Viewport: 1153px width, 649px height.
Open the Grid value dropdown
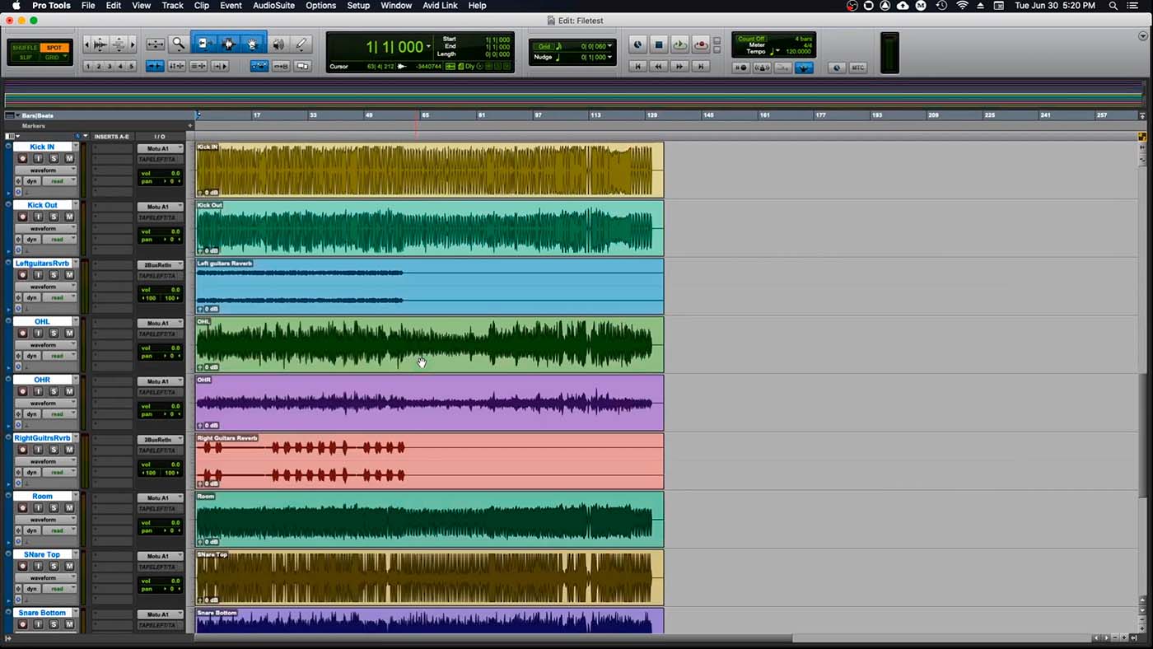tap(609, 47)
